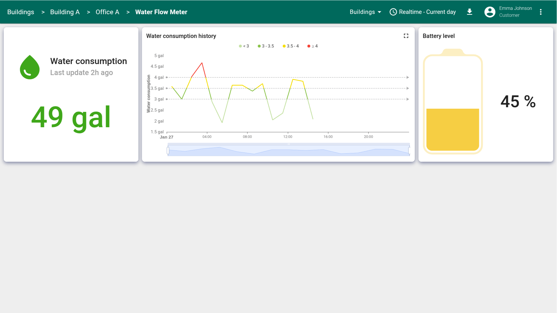Toggle the '≥ 4' red legend series
The width and height of the screenshot is (557, 313).
[x=312, y=46]
